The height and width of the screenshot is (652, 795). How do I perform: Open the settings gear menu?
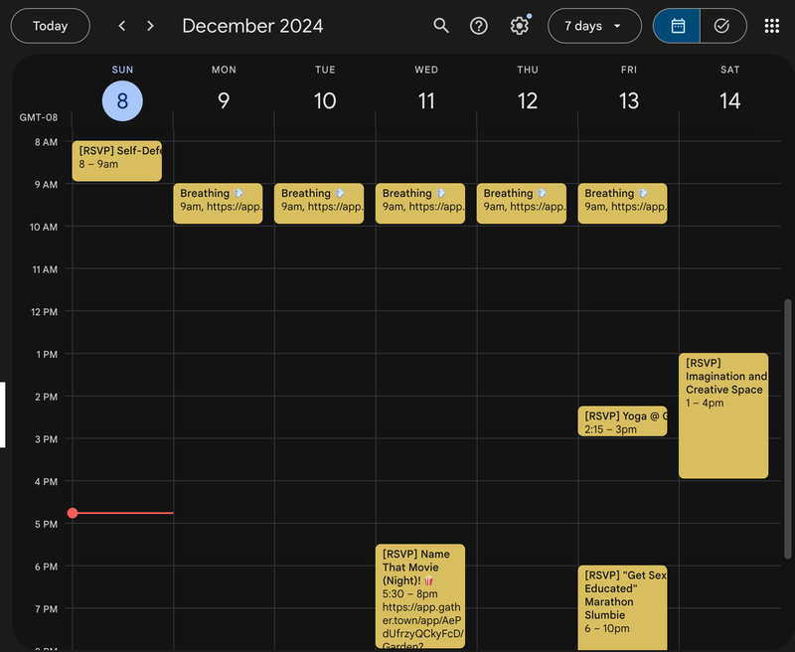(x=519, y=26)
